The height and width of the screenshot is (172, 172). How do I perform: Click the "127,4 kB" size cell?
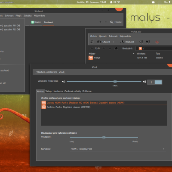tap(141, 58)
